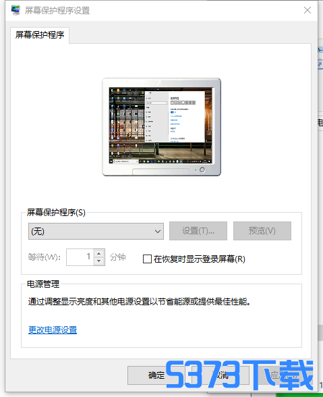Screen dimensions: 323x397
Task: Click the 在恢复时显示登录屏幕(R) label text
Action: click(200, 259)
